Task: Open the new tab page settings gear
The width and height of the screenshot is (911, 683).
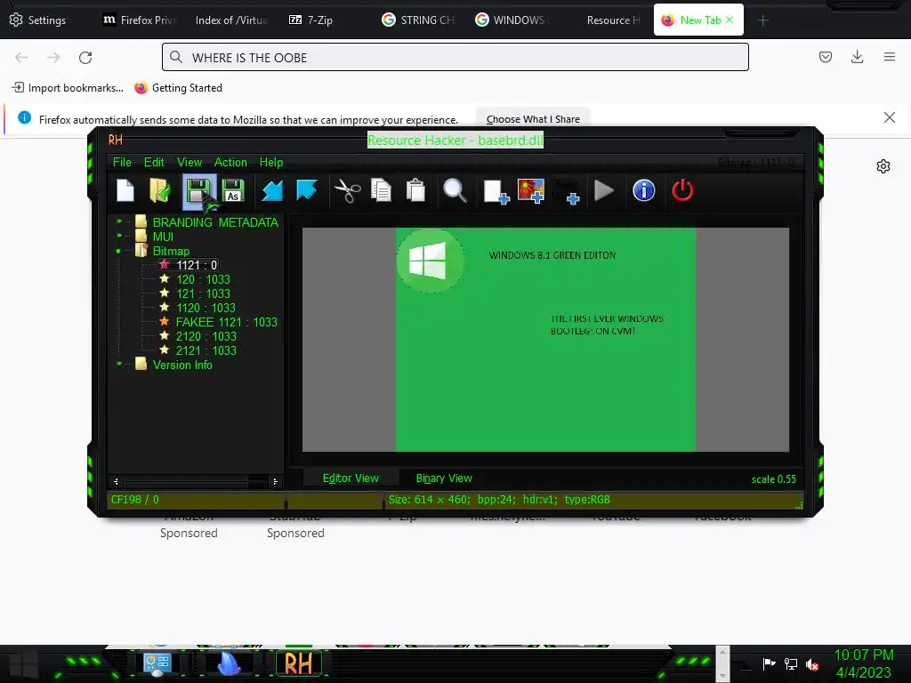Action: coord(883,166)
